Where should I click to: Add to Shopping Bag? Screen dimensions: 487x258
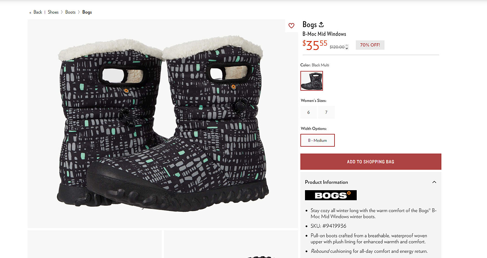pyautogui.click(x=371, y=162)
